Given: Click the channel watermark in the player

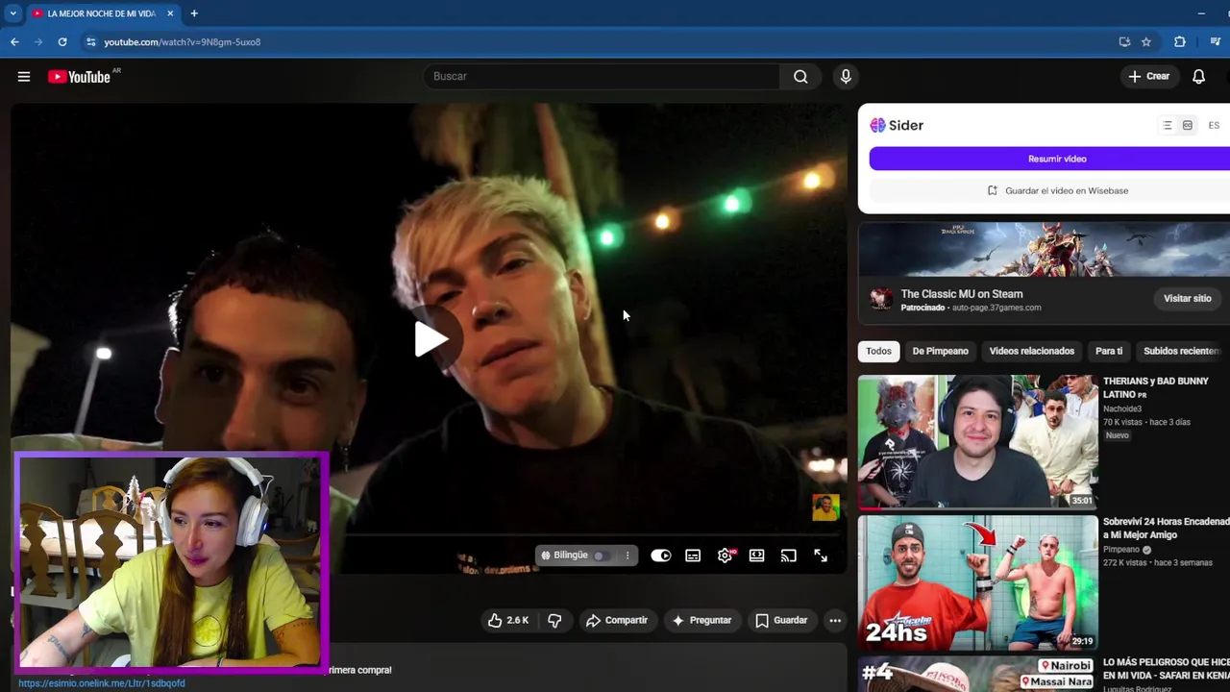Looking at the screenshot, I should point(825,507).
